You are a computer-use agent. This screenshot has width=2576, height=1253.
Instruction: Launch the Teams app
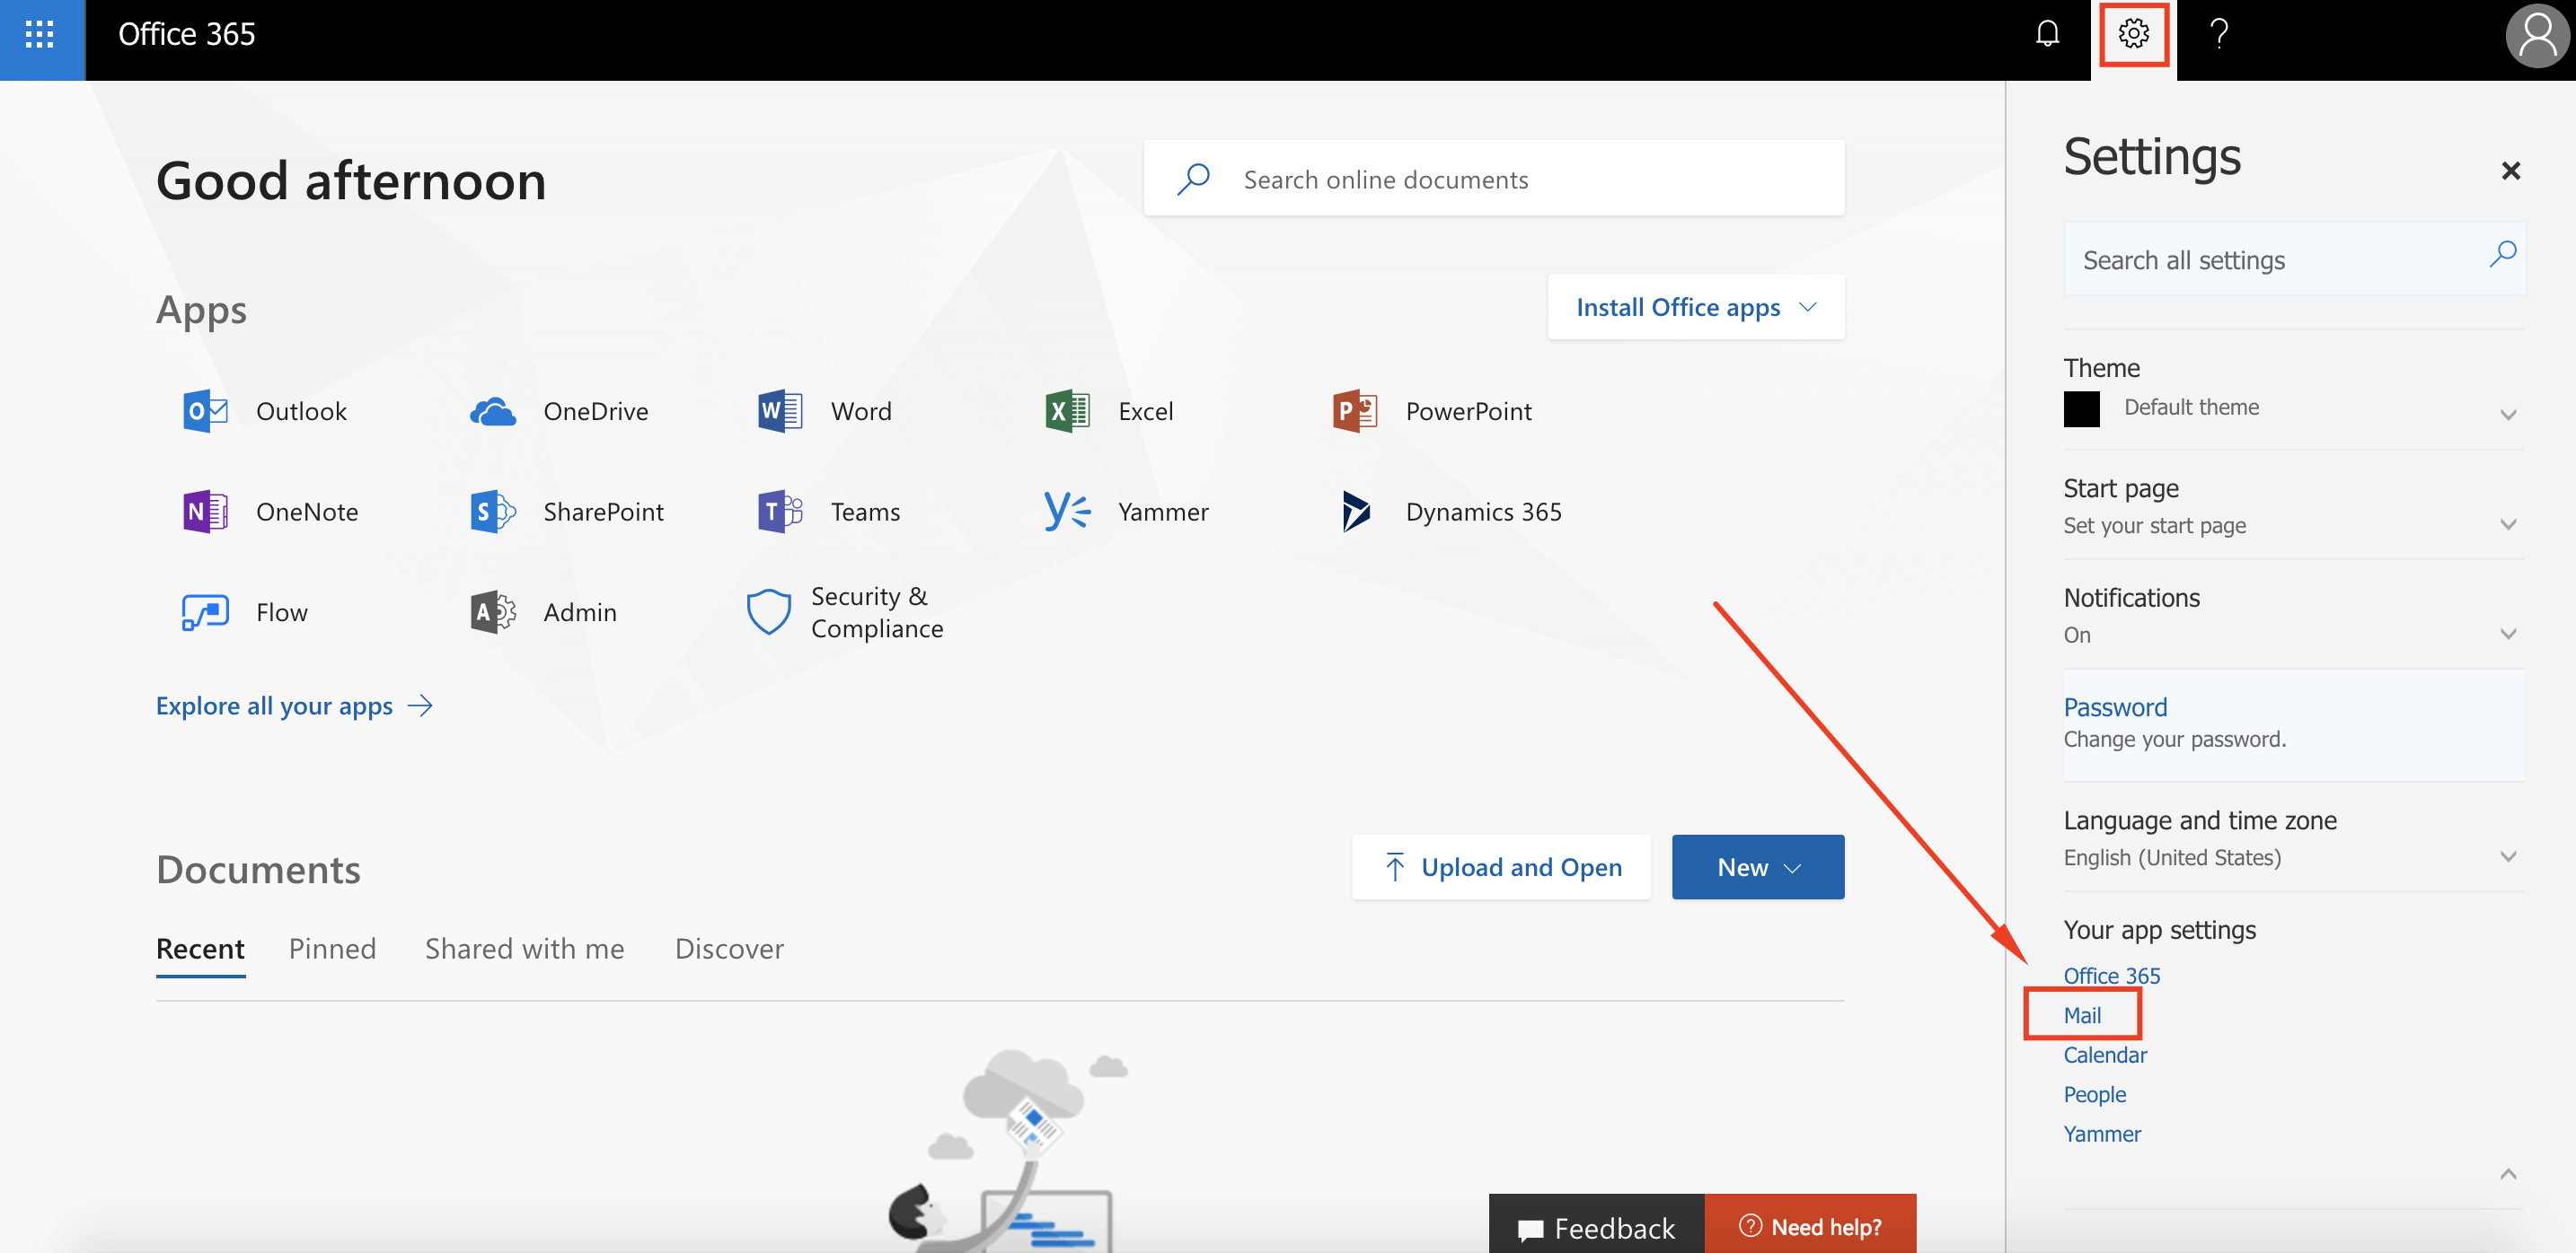(828, 512)
